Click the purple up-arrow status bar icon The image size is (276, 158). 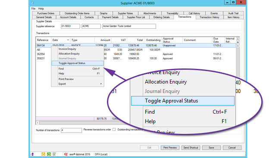click(32, 154)
